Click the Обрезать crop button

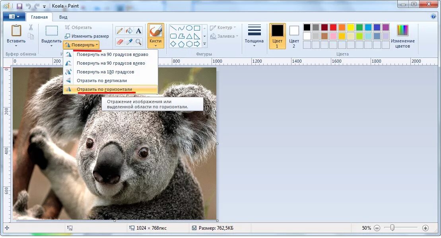coord(78,27)
